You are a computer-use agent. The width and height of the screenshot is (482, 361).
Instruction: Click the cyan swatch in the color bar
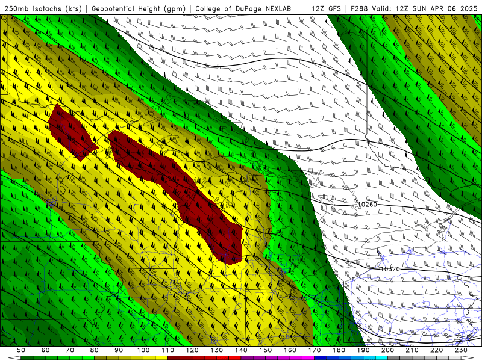coord(381,358)
